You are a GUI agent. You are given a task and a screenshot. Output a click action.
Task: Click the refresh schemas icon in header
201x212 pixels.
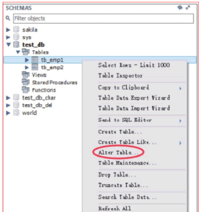[x=180, y=8]
